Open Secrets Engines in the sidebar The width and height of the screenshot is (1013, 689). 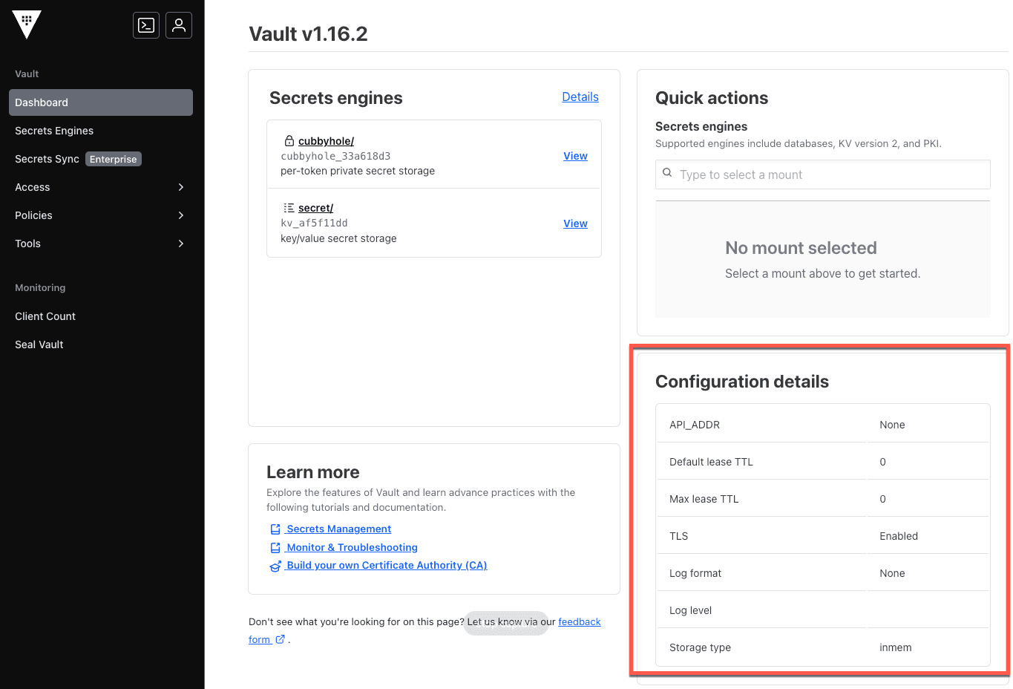pyautogui.click(x=54, y=131)
